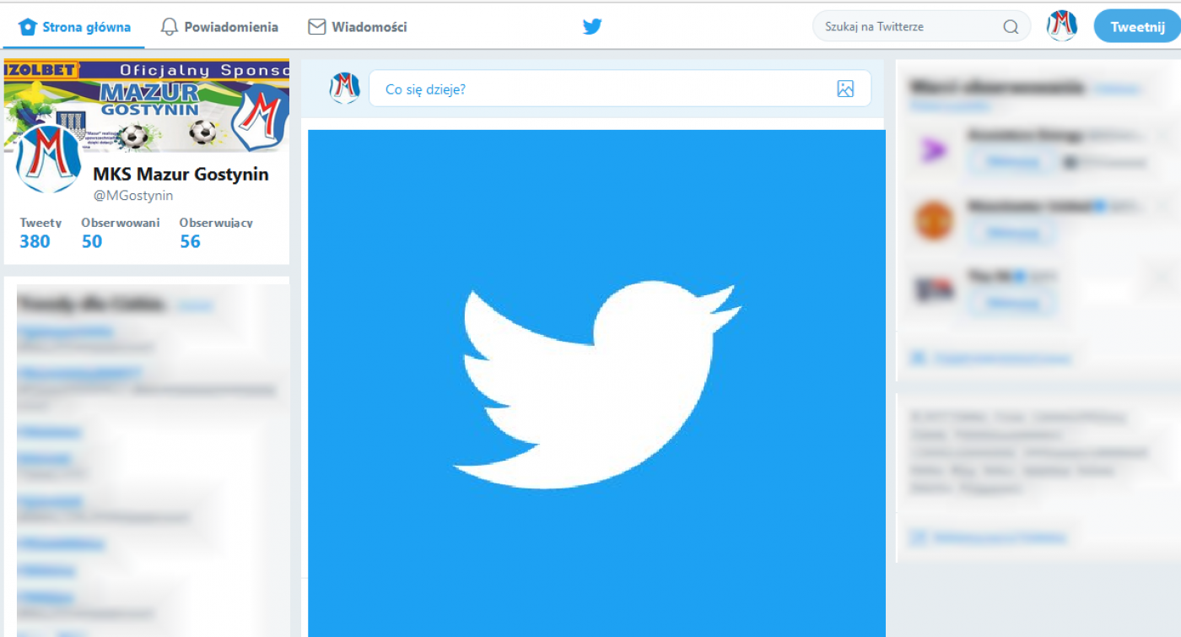Click the @MGostynin handle

click(133, 196)
